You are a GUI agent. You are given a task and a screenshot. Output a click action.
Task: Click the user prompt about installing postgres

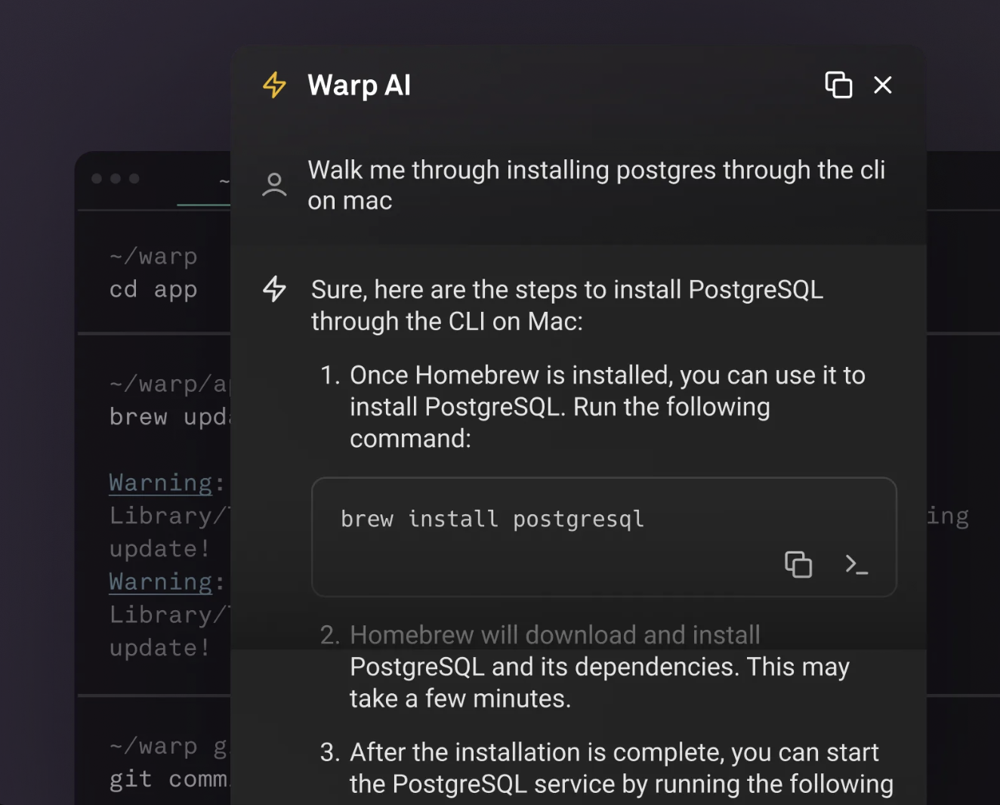[x=596, y=185]
